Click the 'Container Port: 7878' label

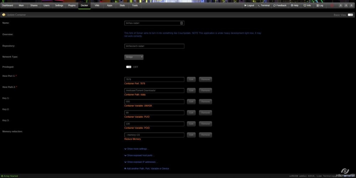click(x=135, y=83)
